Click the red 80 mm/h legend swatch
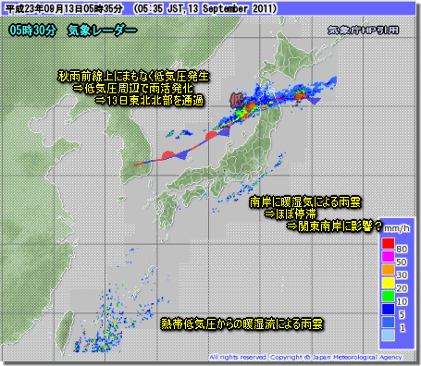The image size is (421, 366). 389,243
